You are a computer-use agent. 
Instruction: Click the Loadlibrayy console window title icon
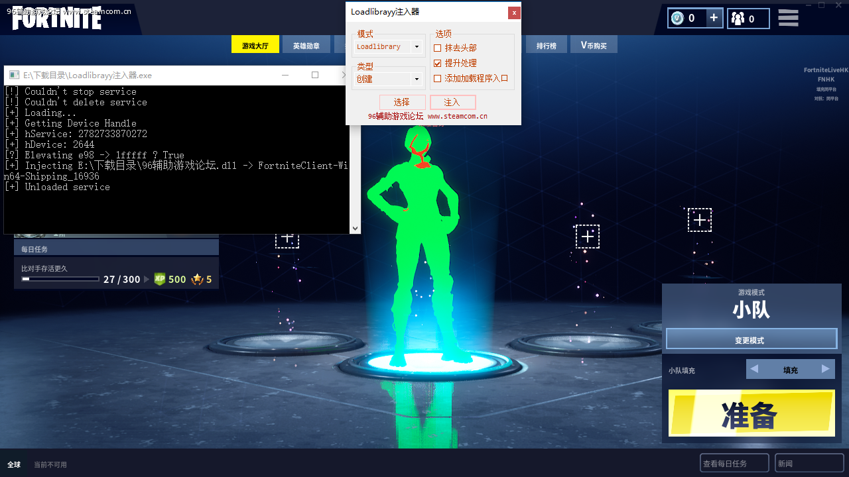14,75
